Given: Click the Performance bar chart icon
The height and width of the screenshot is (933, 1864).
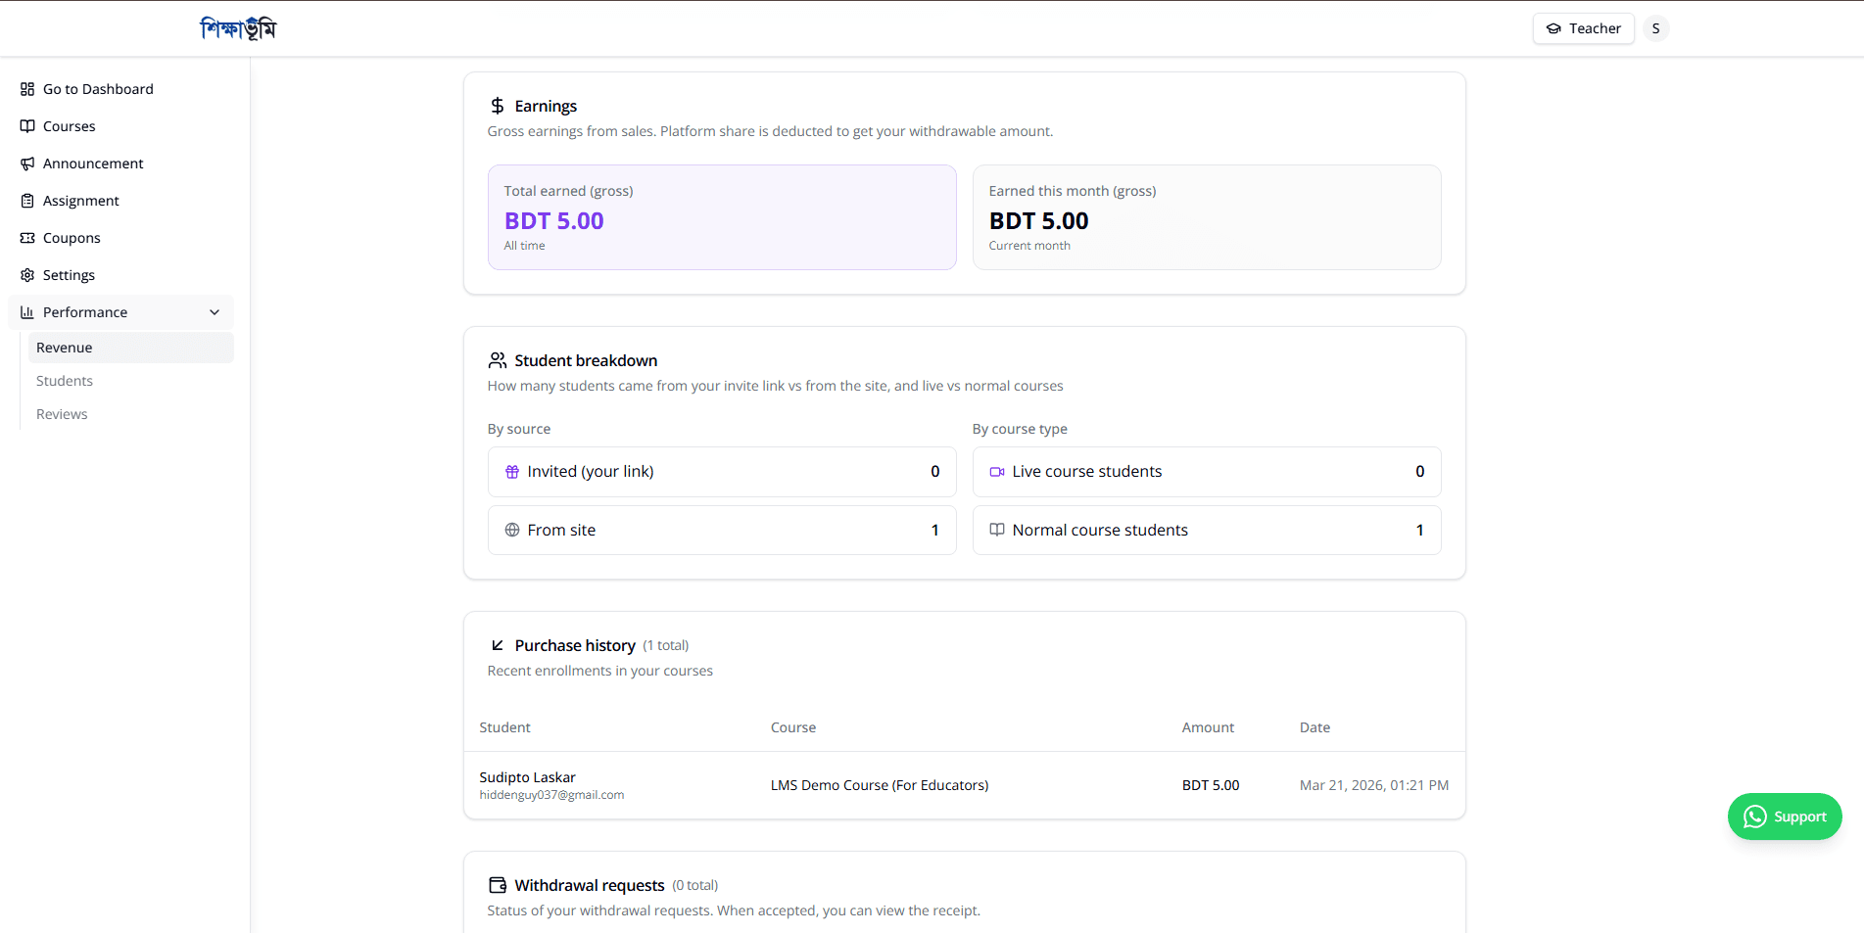Looking at the screenshot, I should pos(27,312).
